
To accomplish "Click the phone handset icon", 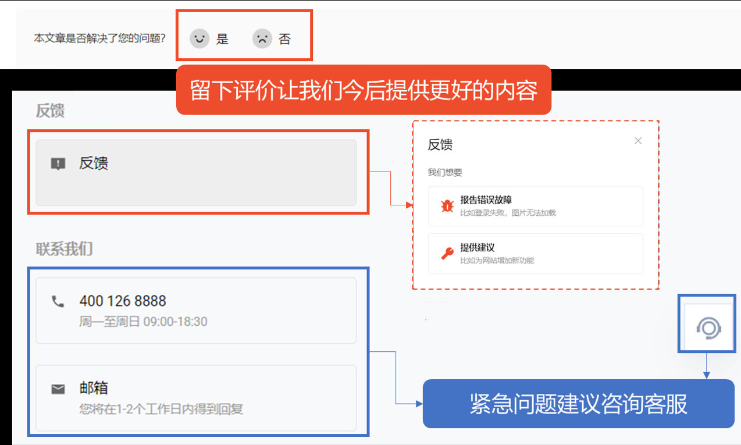I will [58, 301].
